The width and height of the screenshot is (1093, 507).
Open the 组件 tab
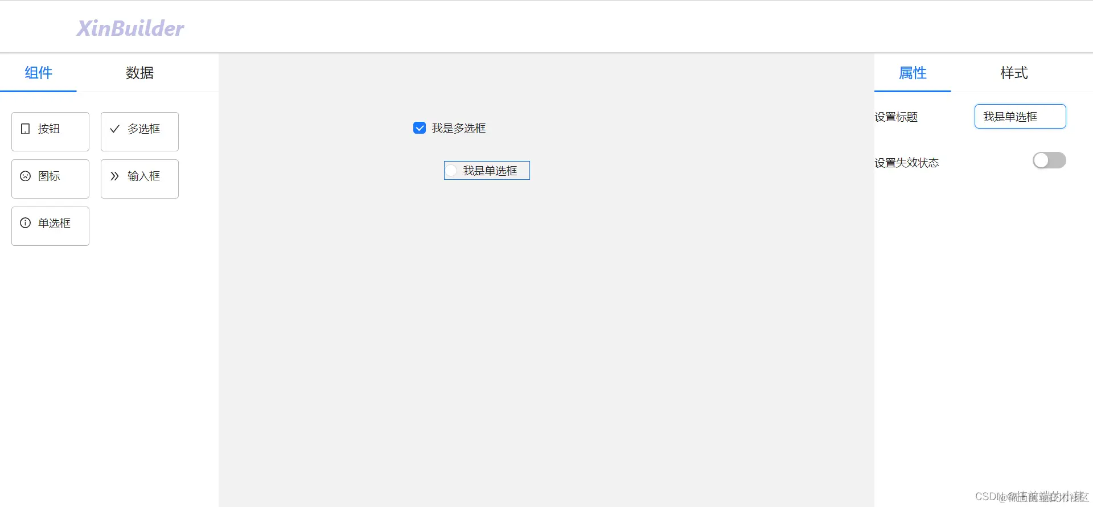[38, 73]
